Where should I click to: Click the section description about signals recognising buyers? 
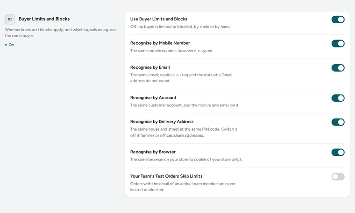[x=60, y=33]
